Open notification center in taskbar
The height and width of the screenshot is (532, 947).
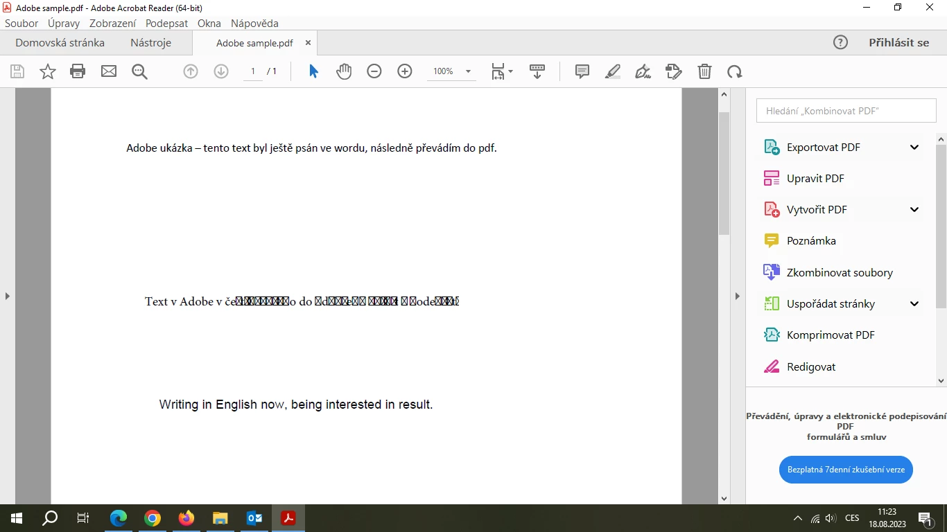[925, 518]
